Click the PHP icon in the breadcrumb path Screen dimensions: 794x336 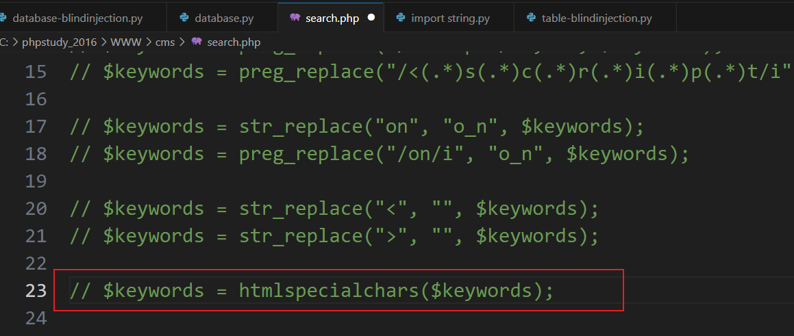(197, 42)
